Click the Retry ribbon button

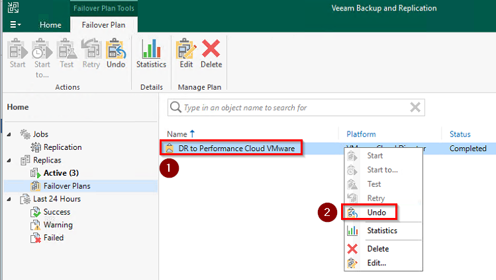click(91, 53)
